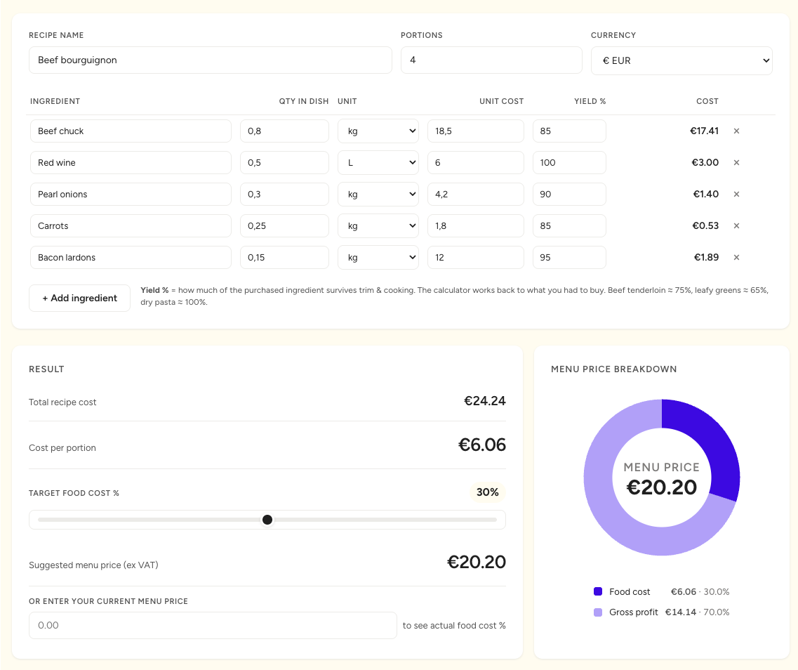Edit Carrots yield percentage
The height and width of the screenshot is (670, 798).
click(569, 225)
